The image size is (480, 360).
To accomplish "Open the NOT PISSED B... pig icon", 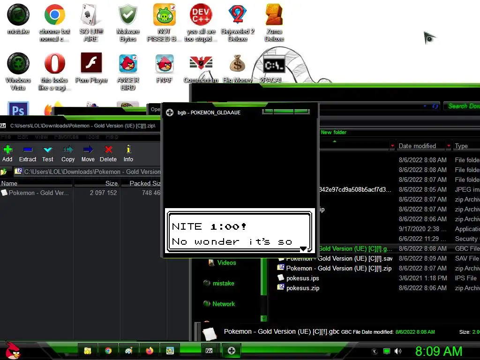I will [164, 22].
